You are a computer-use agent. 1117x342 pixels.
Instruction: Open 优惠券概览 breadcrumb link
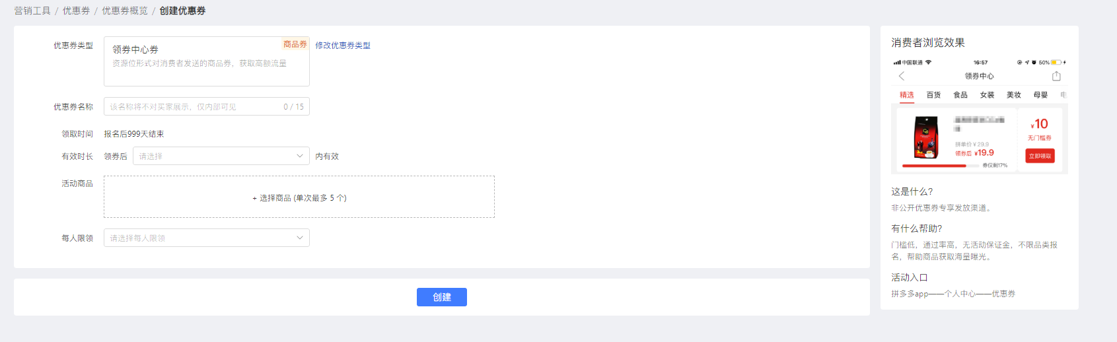point(124,11)
